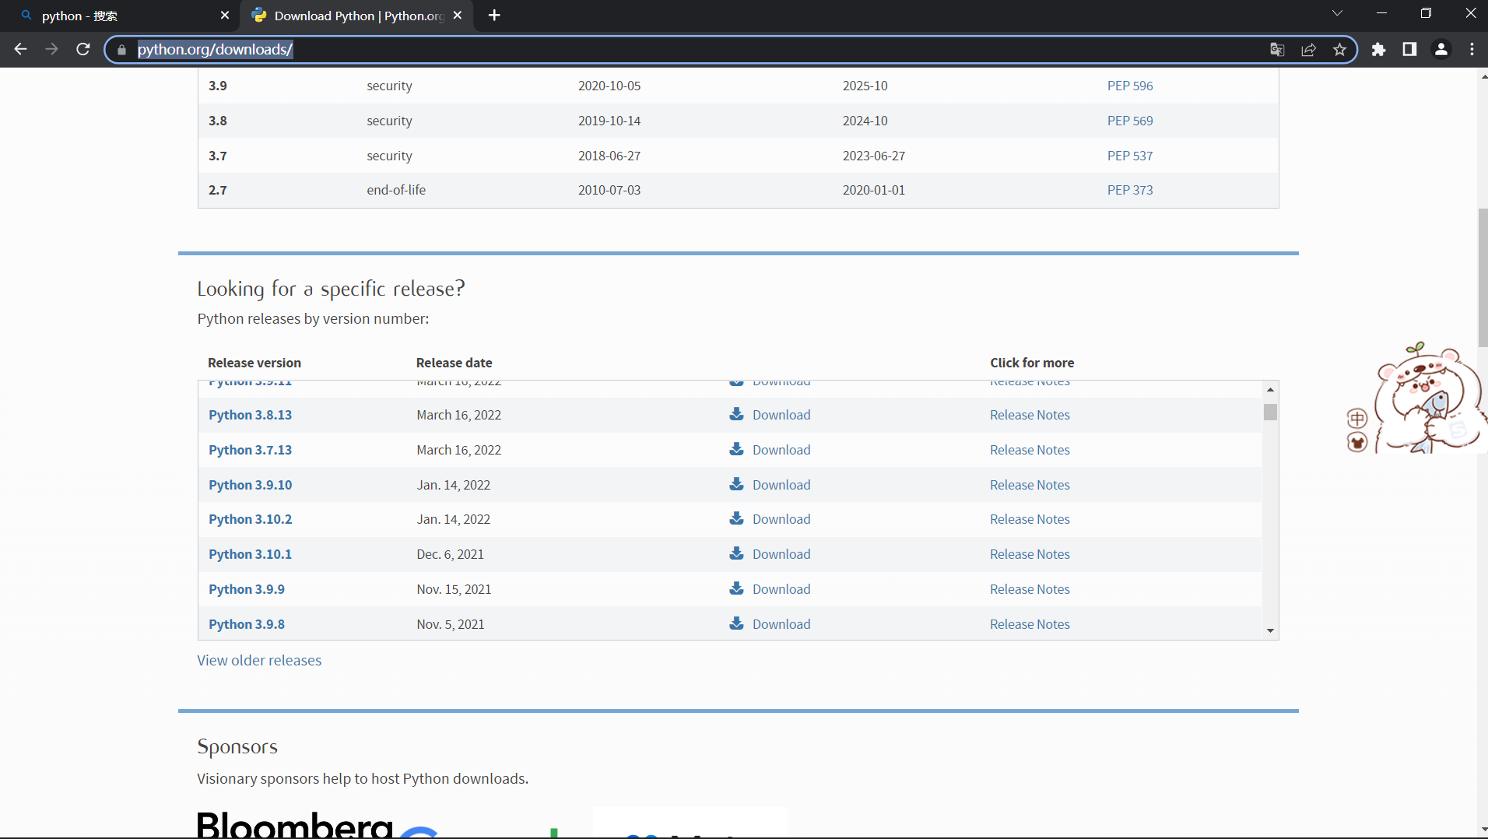Open the Chrome three-dot menu

pyautogui.click(x=1472, y=50)
